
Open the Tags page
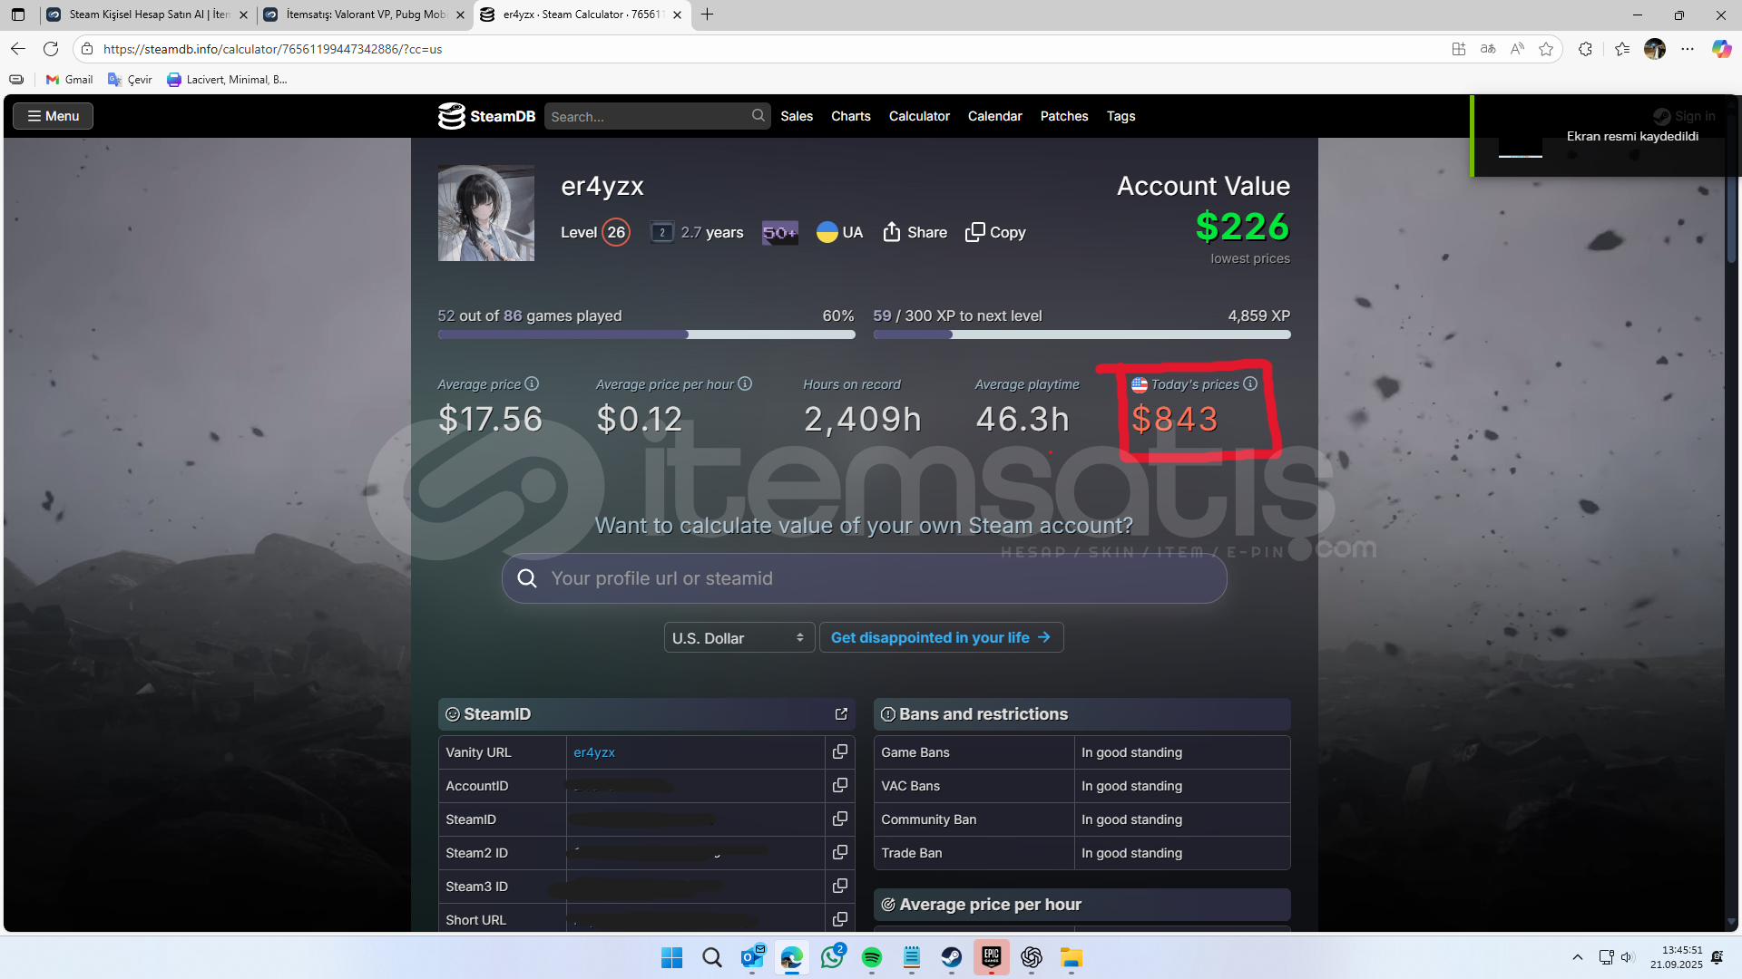(x=1121, y=116)
